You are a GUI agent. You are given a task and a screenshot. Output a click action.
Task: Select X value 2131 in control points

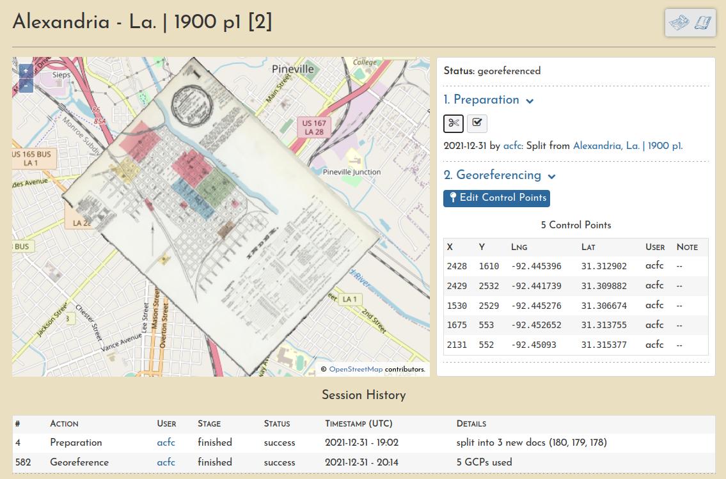click(457, 345)
